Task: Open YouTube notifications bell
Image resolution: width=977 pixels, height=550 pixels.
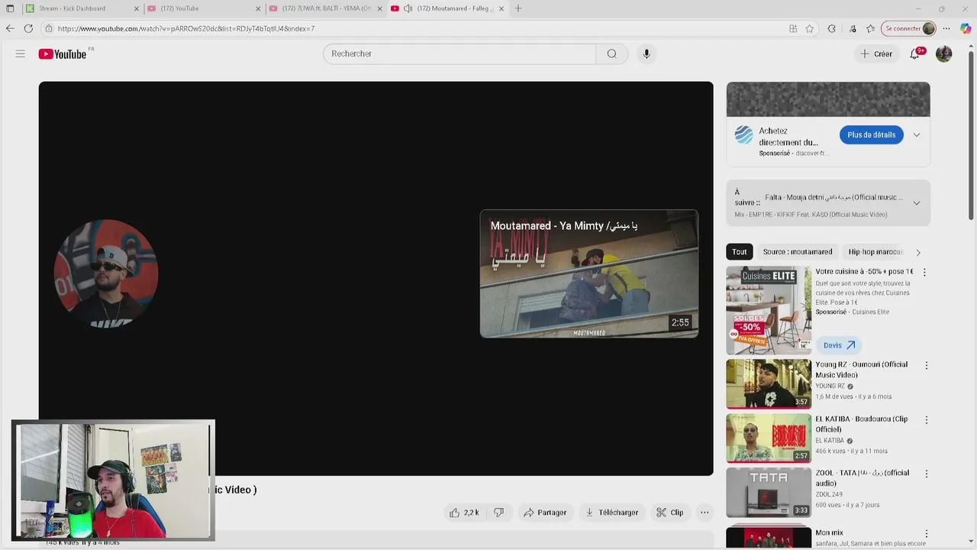Action: click(x=915, y=53)
